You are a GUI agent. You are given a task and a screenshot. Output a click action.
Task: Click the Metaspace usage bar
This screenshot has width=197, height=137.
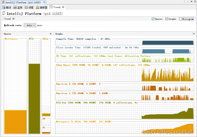[15, 122]
